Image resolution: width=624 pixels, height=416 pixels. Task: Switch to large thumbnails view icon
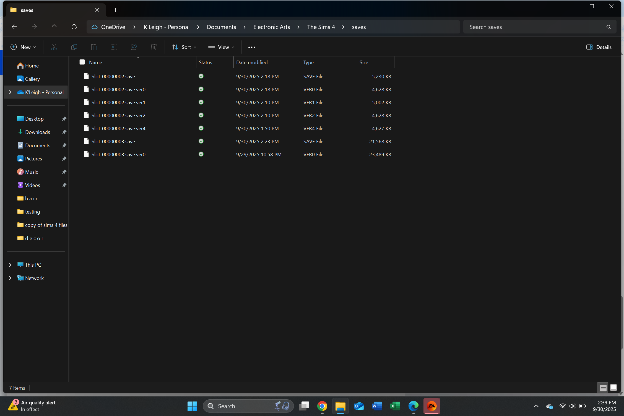pos(613,388)
